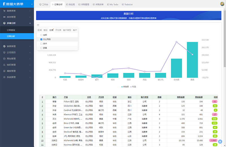Expand the 库存管理 menu arrow
Viewport: 226px width, 147px height.
click(30, 17)
